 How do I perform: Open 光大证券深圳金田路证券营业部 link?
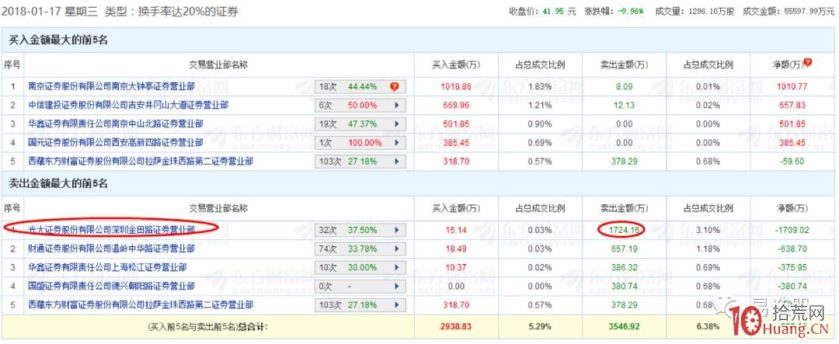tap(111, 230)
